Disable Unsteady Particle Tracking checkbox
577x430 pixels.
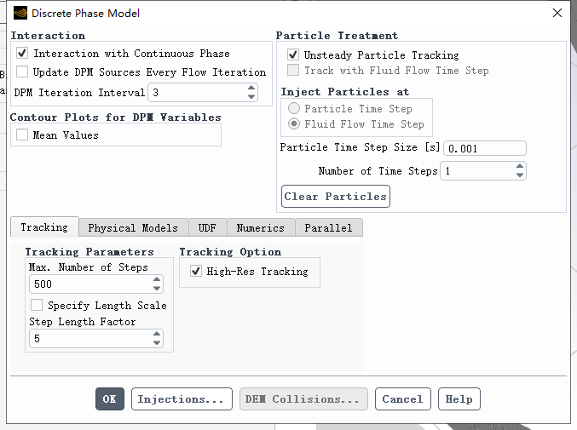(x=293, y=54)
